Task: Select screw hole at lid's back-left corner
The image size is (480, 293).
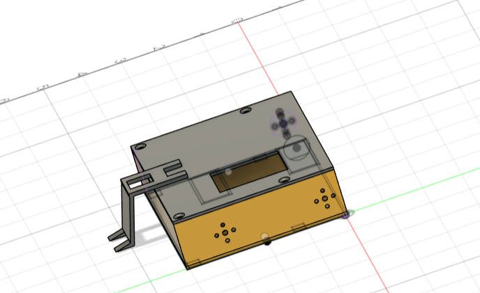Action: point(140,147)
